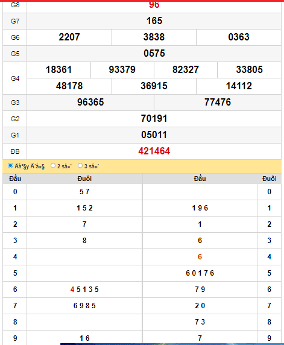Click the left 'Đầu' column header
The width and height of the screenshot is (284, 345).
(x=15, y=179)
